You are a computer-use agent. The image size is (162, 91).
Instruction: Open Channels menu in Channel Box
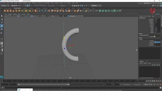tap(141, 16)
